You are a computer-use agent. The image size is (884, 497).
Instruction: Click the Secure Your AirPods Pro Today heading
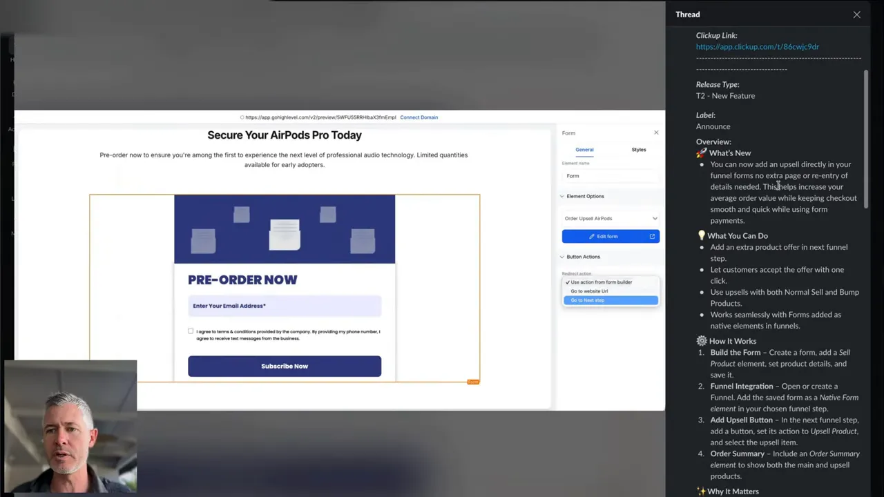(x=285, y=135)
